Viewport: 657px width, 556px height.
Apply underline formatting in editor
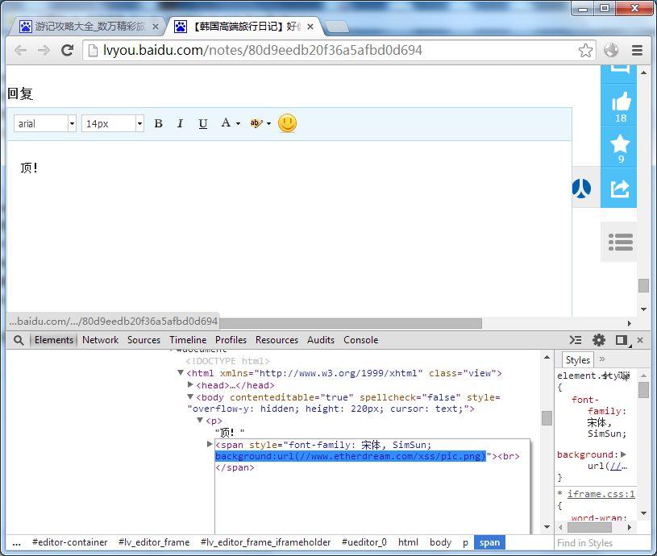pyautogui.click(x=202, y=123)
